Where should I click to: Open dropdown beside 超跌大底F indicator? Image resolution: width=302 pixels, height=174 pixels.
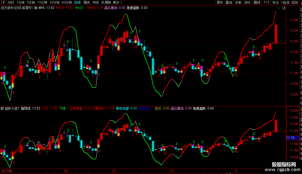pos(2,108)
